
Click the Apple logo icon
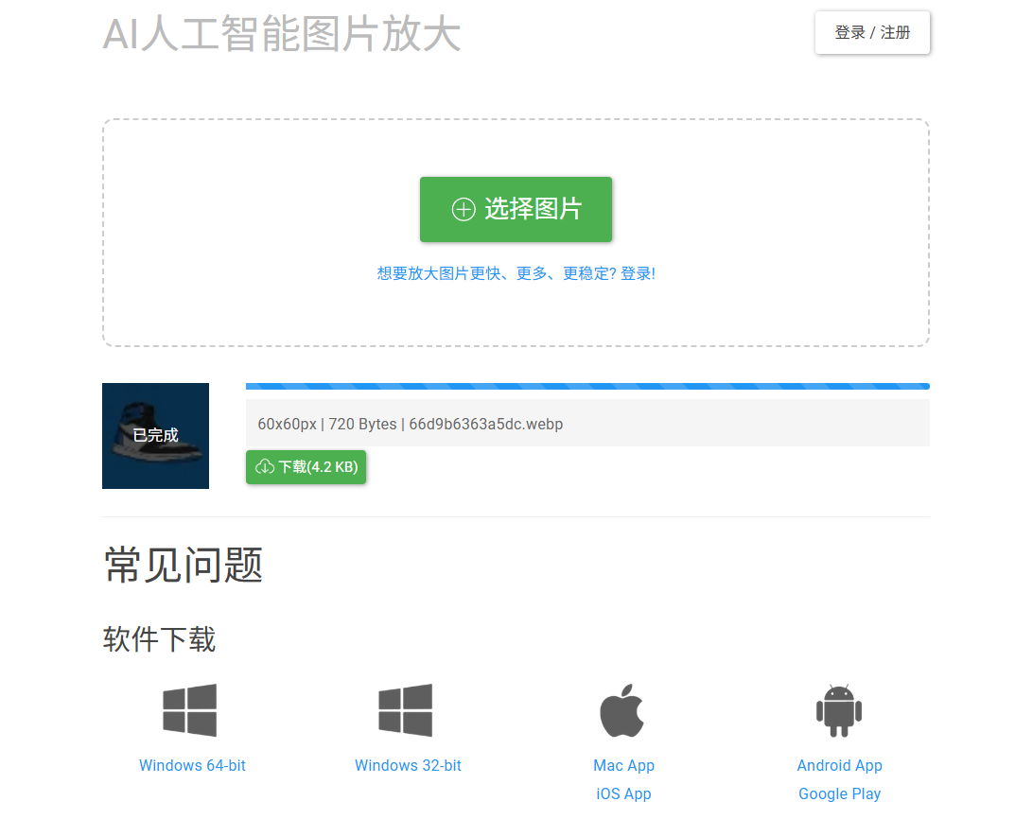tap(622, 710)
